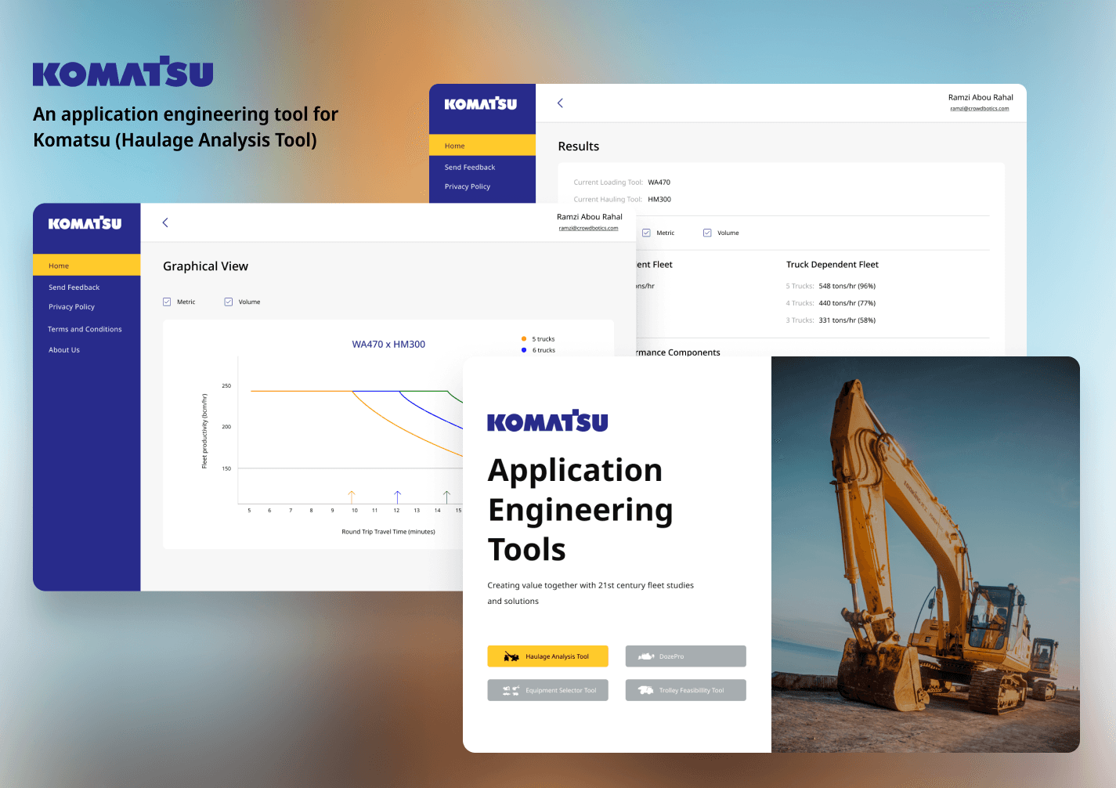Viewport: 1116px width, 788px height.
Task: Click the Komatsu logo above Application Engineering Tools
Action: pyautogui.click(x=547, y=421)
